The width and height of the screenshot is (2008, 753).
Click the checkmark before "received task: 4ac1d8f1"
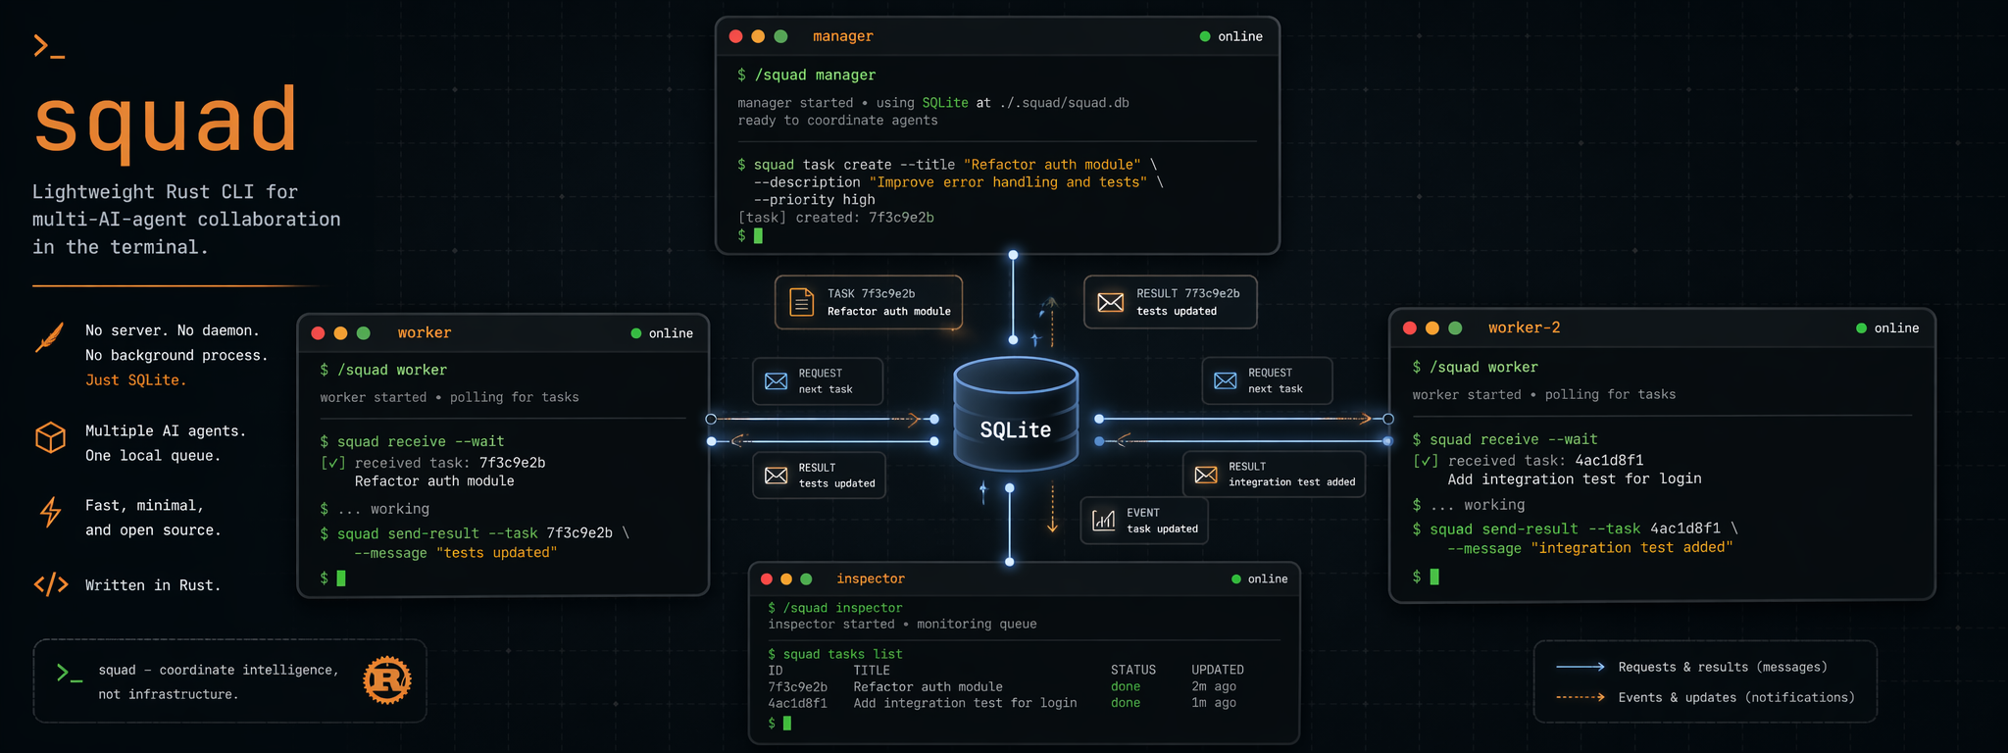(x=1426, y=461)
